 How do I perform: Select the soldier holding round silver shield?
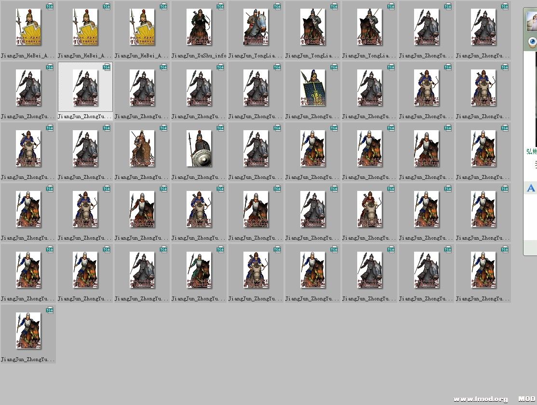[x=199, y=148]
